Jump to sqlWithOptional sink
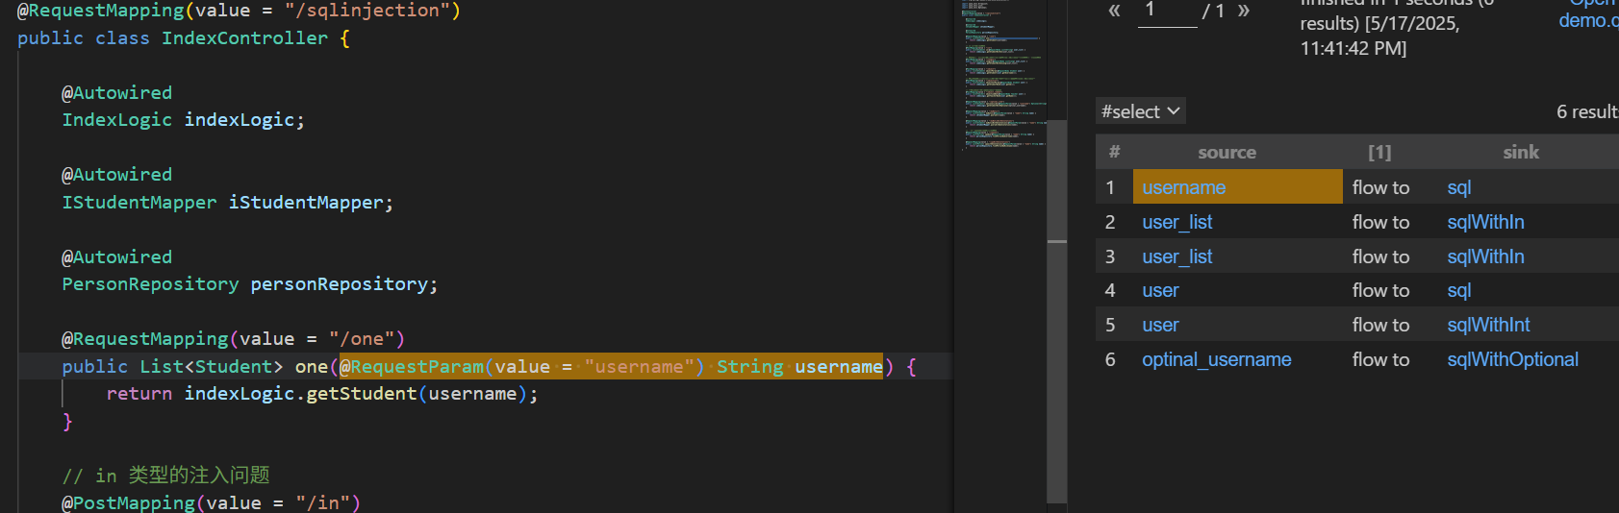Image resolution: width=1619 pixels, height=513 pixels. (x=1512, y=359)
